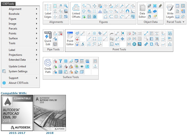Viewport: 189px width, 135px height.
Task: Click the Civil 3D 2015 compatible badge image
Action: [17, 113]
